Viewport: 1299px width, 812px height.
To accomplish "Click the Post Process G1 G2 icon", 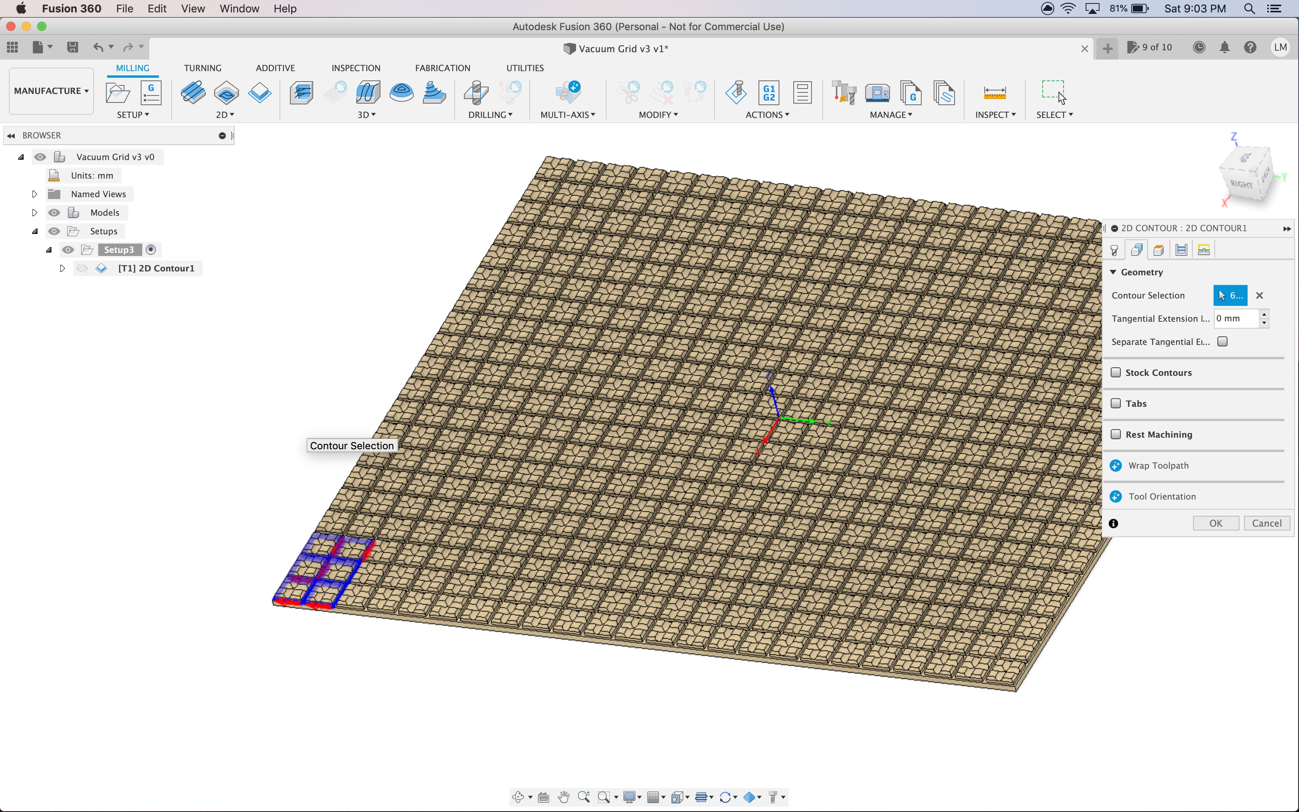I will 769,93.
